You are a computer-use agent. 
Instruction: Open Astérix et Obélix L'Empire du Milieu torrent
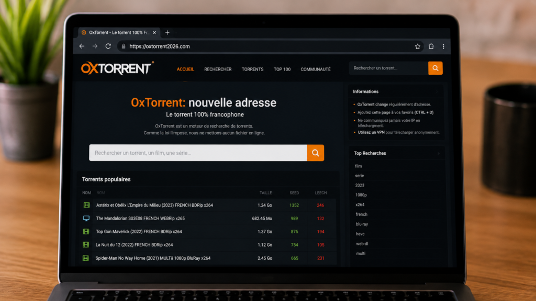(154, 205)
